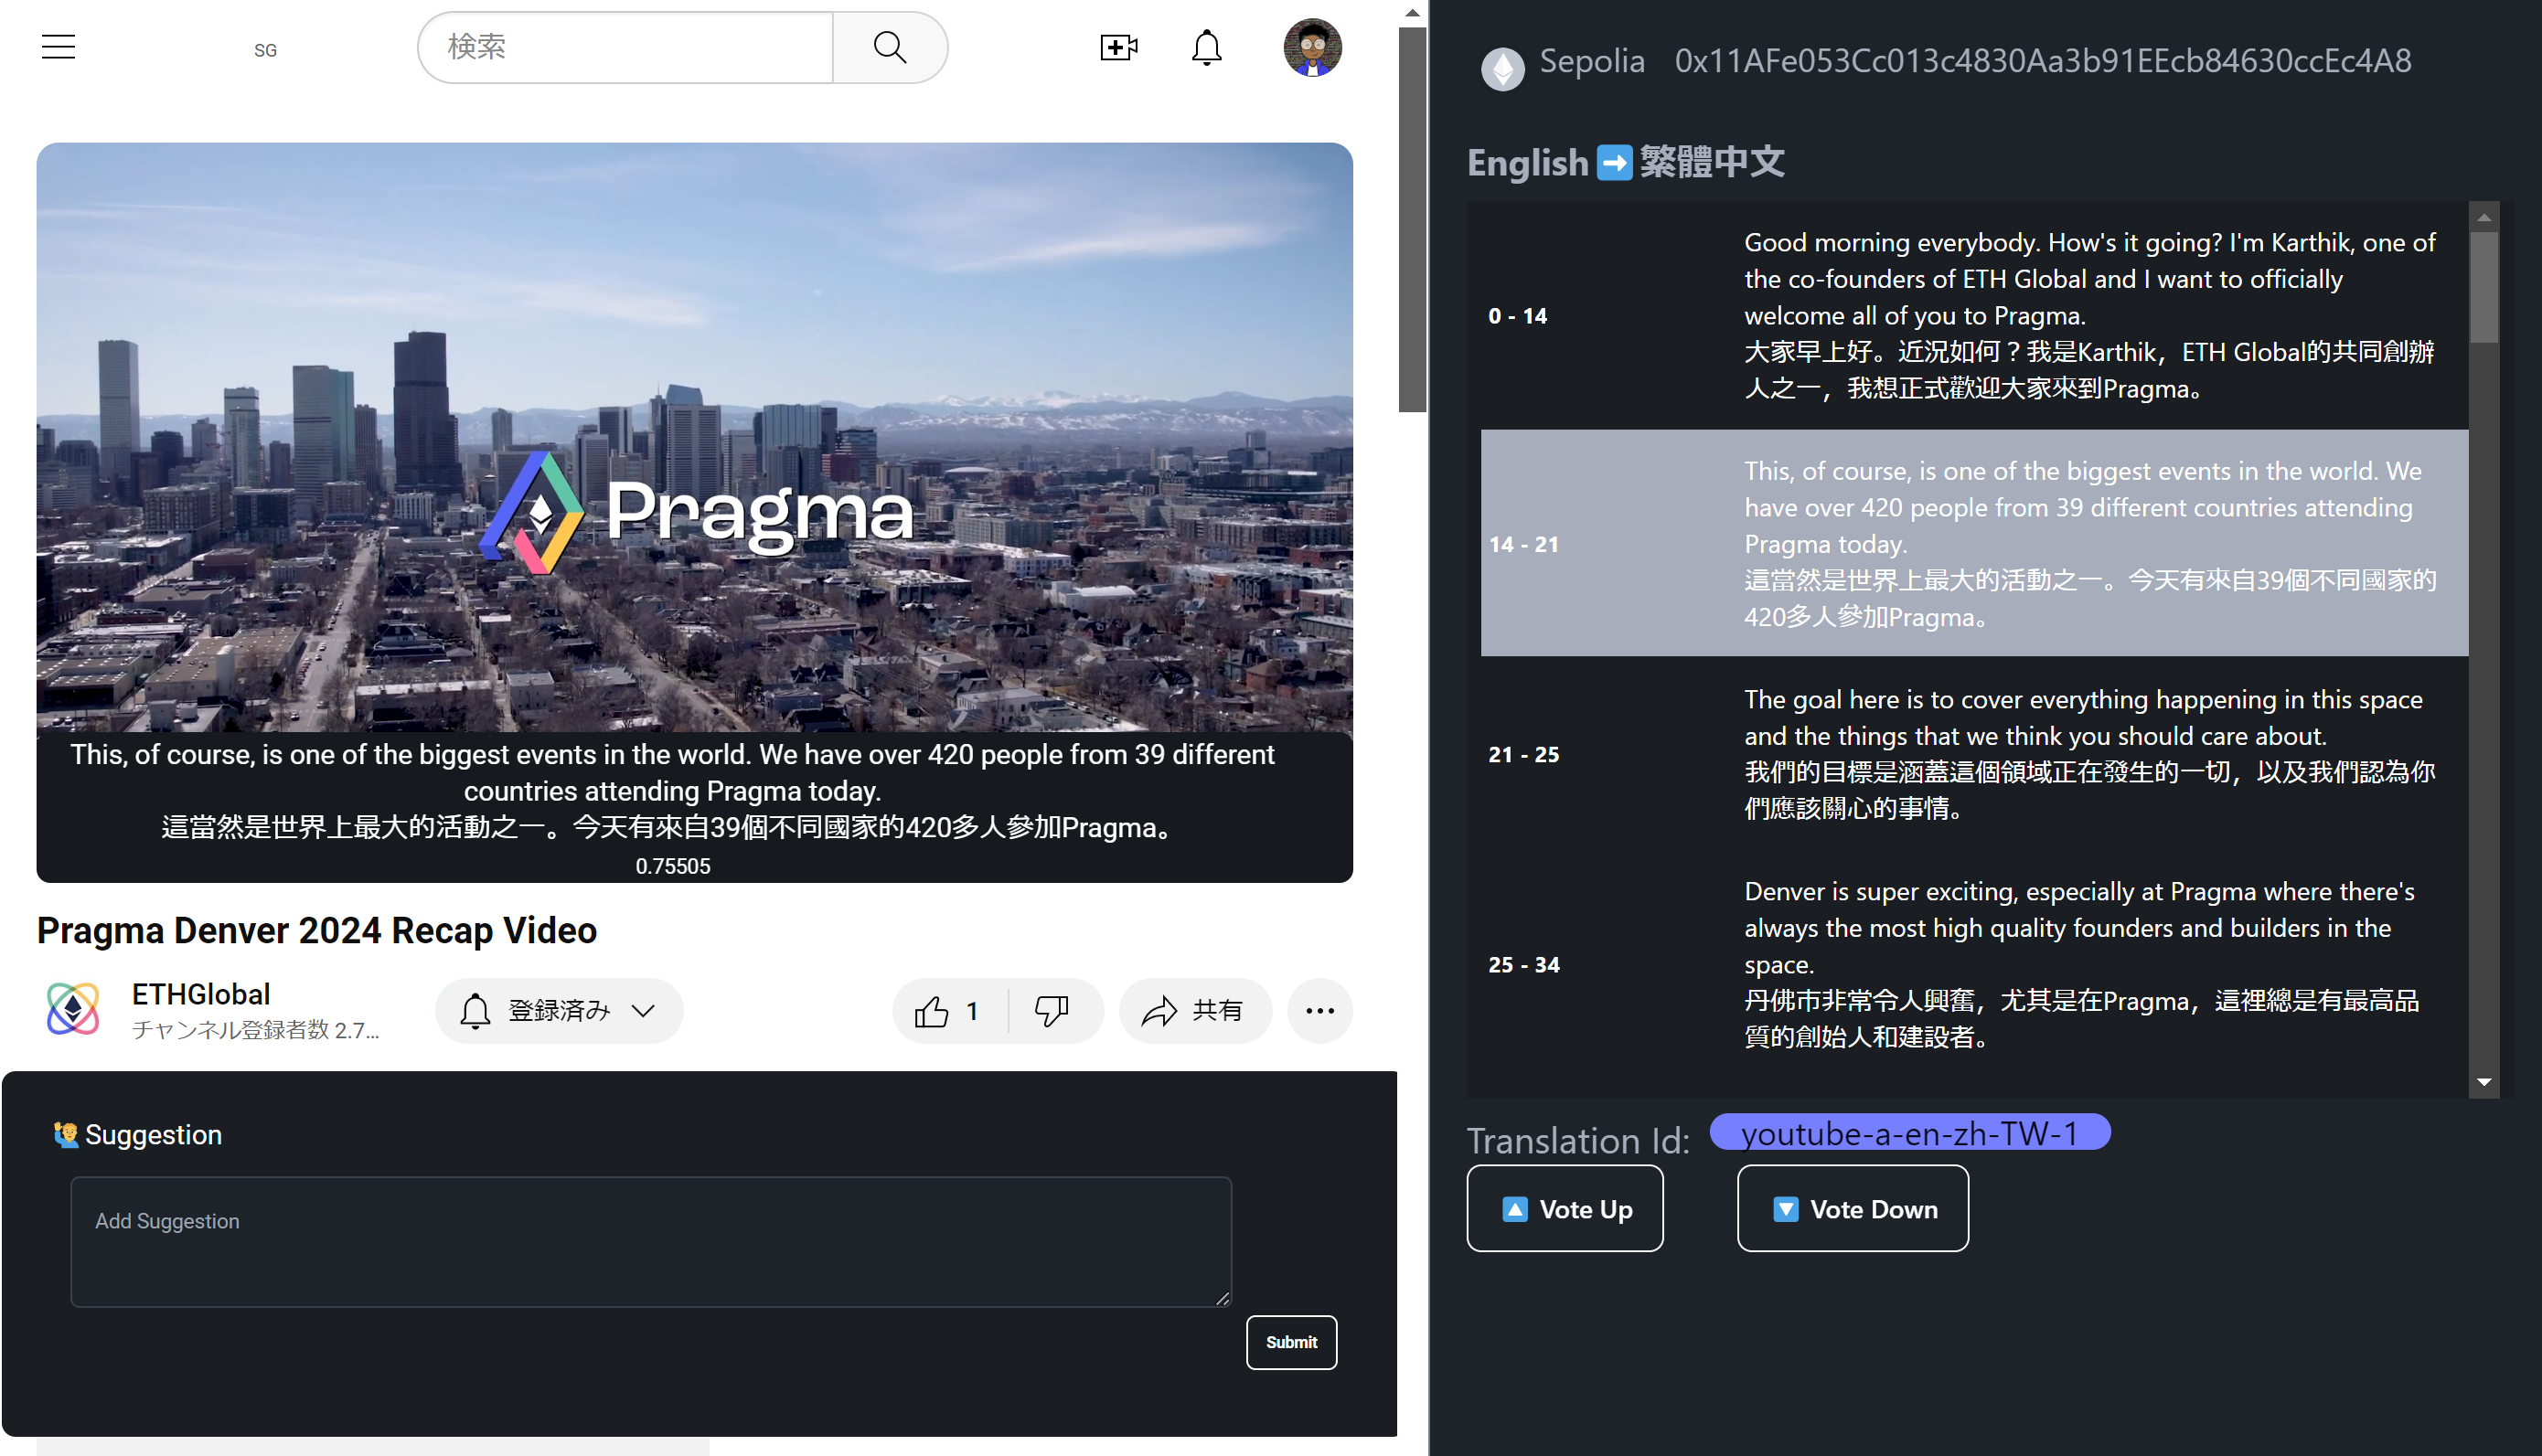
Task: Like the video with thumbs up
Action: click(949, 1011)
